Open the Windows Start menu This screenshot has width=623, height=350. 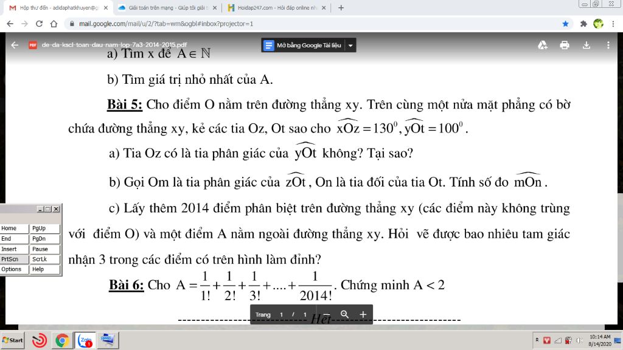click(12, 340)
